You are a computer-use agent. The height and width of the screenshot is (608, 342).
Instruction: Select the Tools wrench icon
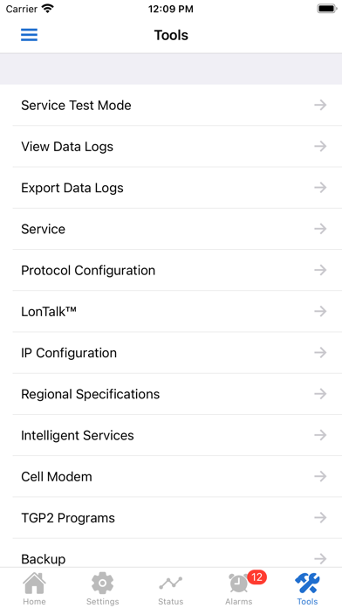coord(307,583)
